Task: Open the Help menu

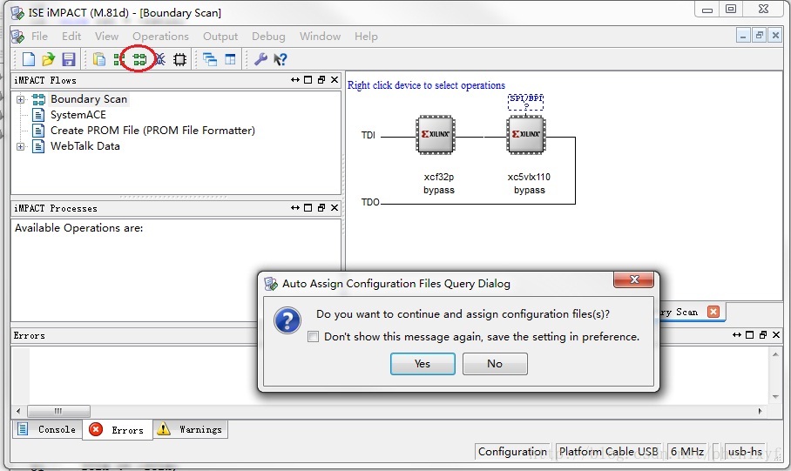Action: pyautogui.click(x=366, y=37)
